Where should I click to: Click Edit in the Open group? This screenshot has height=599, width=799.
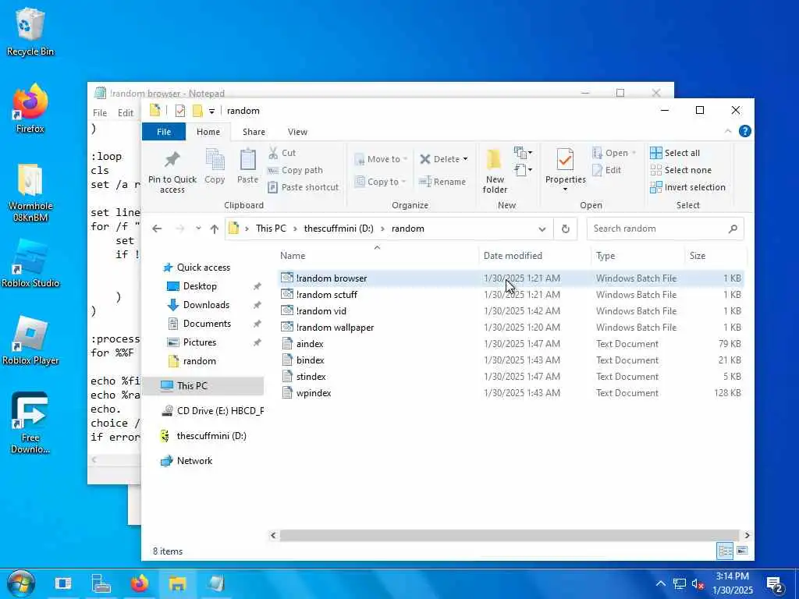[606, 170]
